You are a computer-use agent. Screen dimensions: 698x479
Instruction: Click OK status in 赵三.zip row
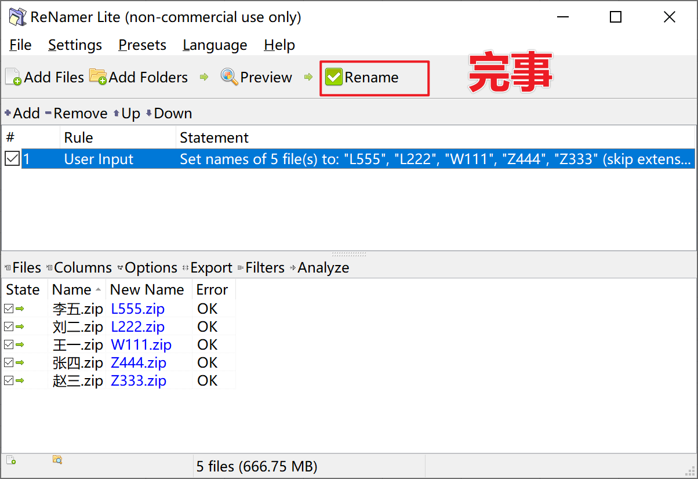click(207, 380)
